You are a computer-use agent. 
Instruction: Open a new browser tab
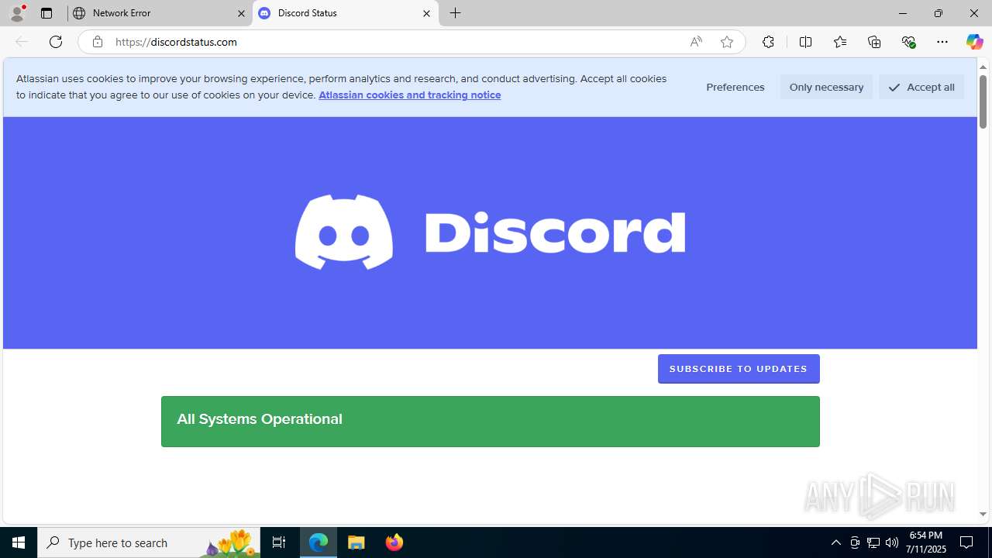(456, 13)
